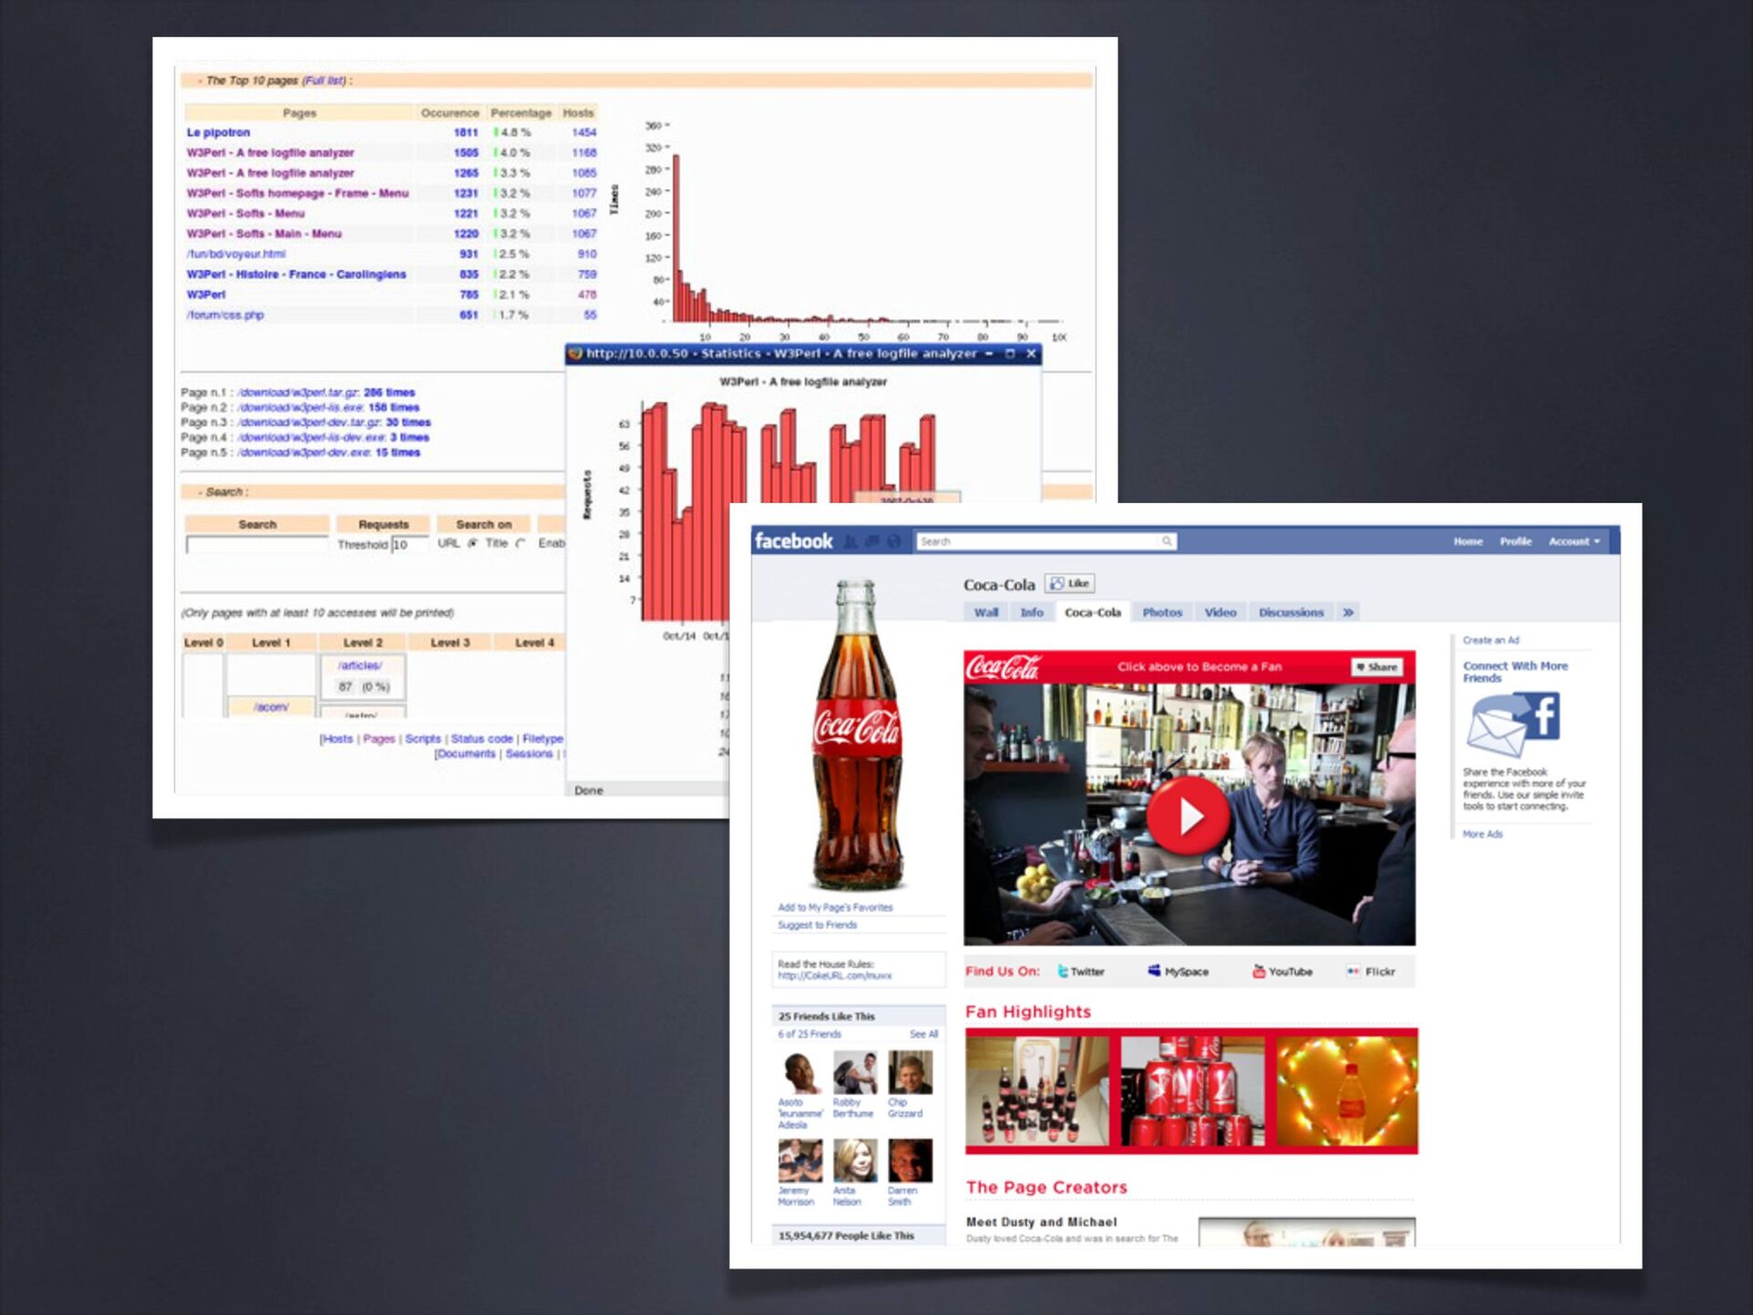This screenshot has height=1315, width=1753.
Task: Open Facebook friend requests icon
Action: click(x=850, y=542)
